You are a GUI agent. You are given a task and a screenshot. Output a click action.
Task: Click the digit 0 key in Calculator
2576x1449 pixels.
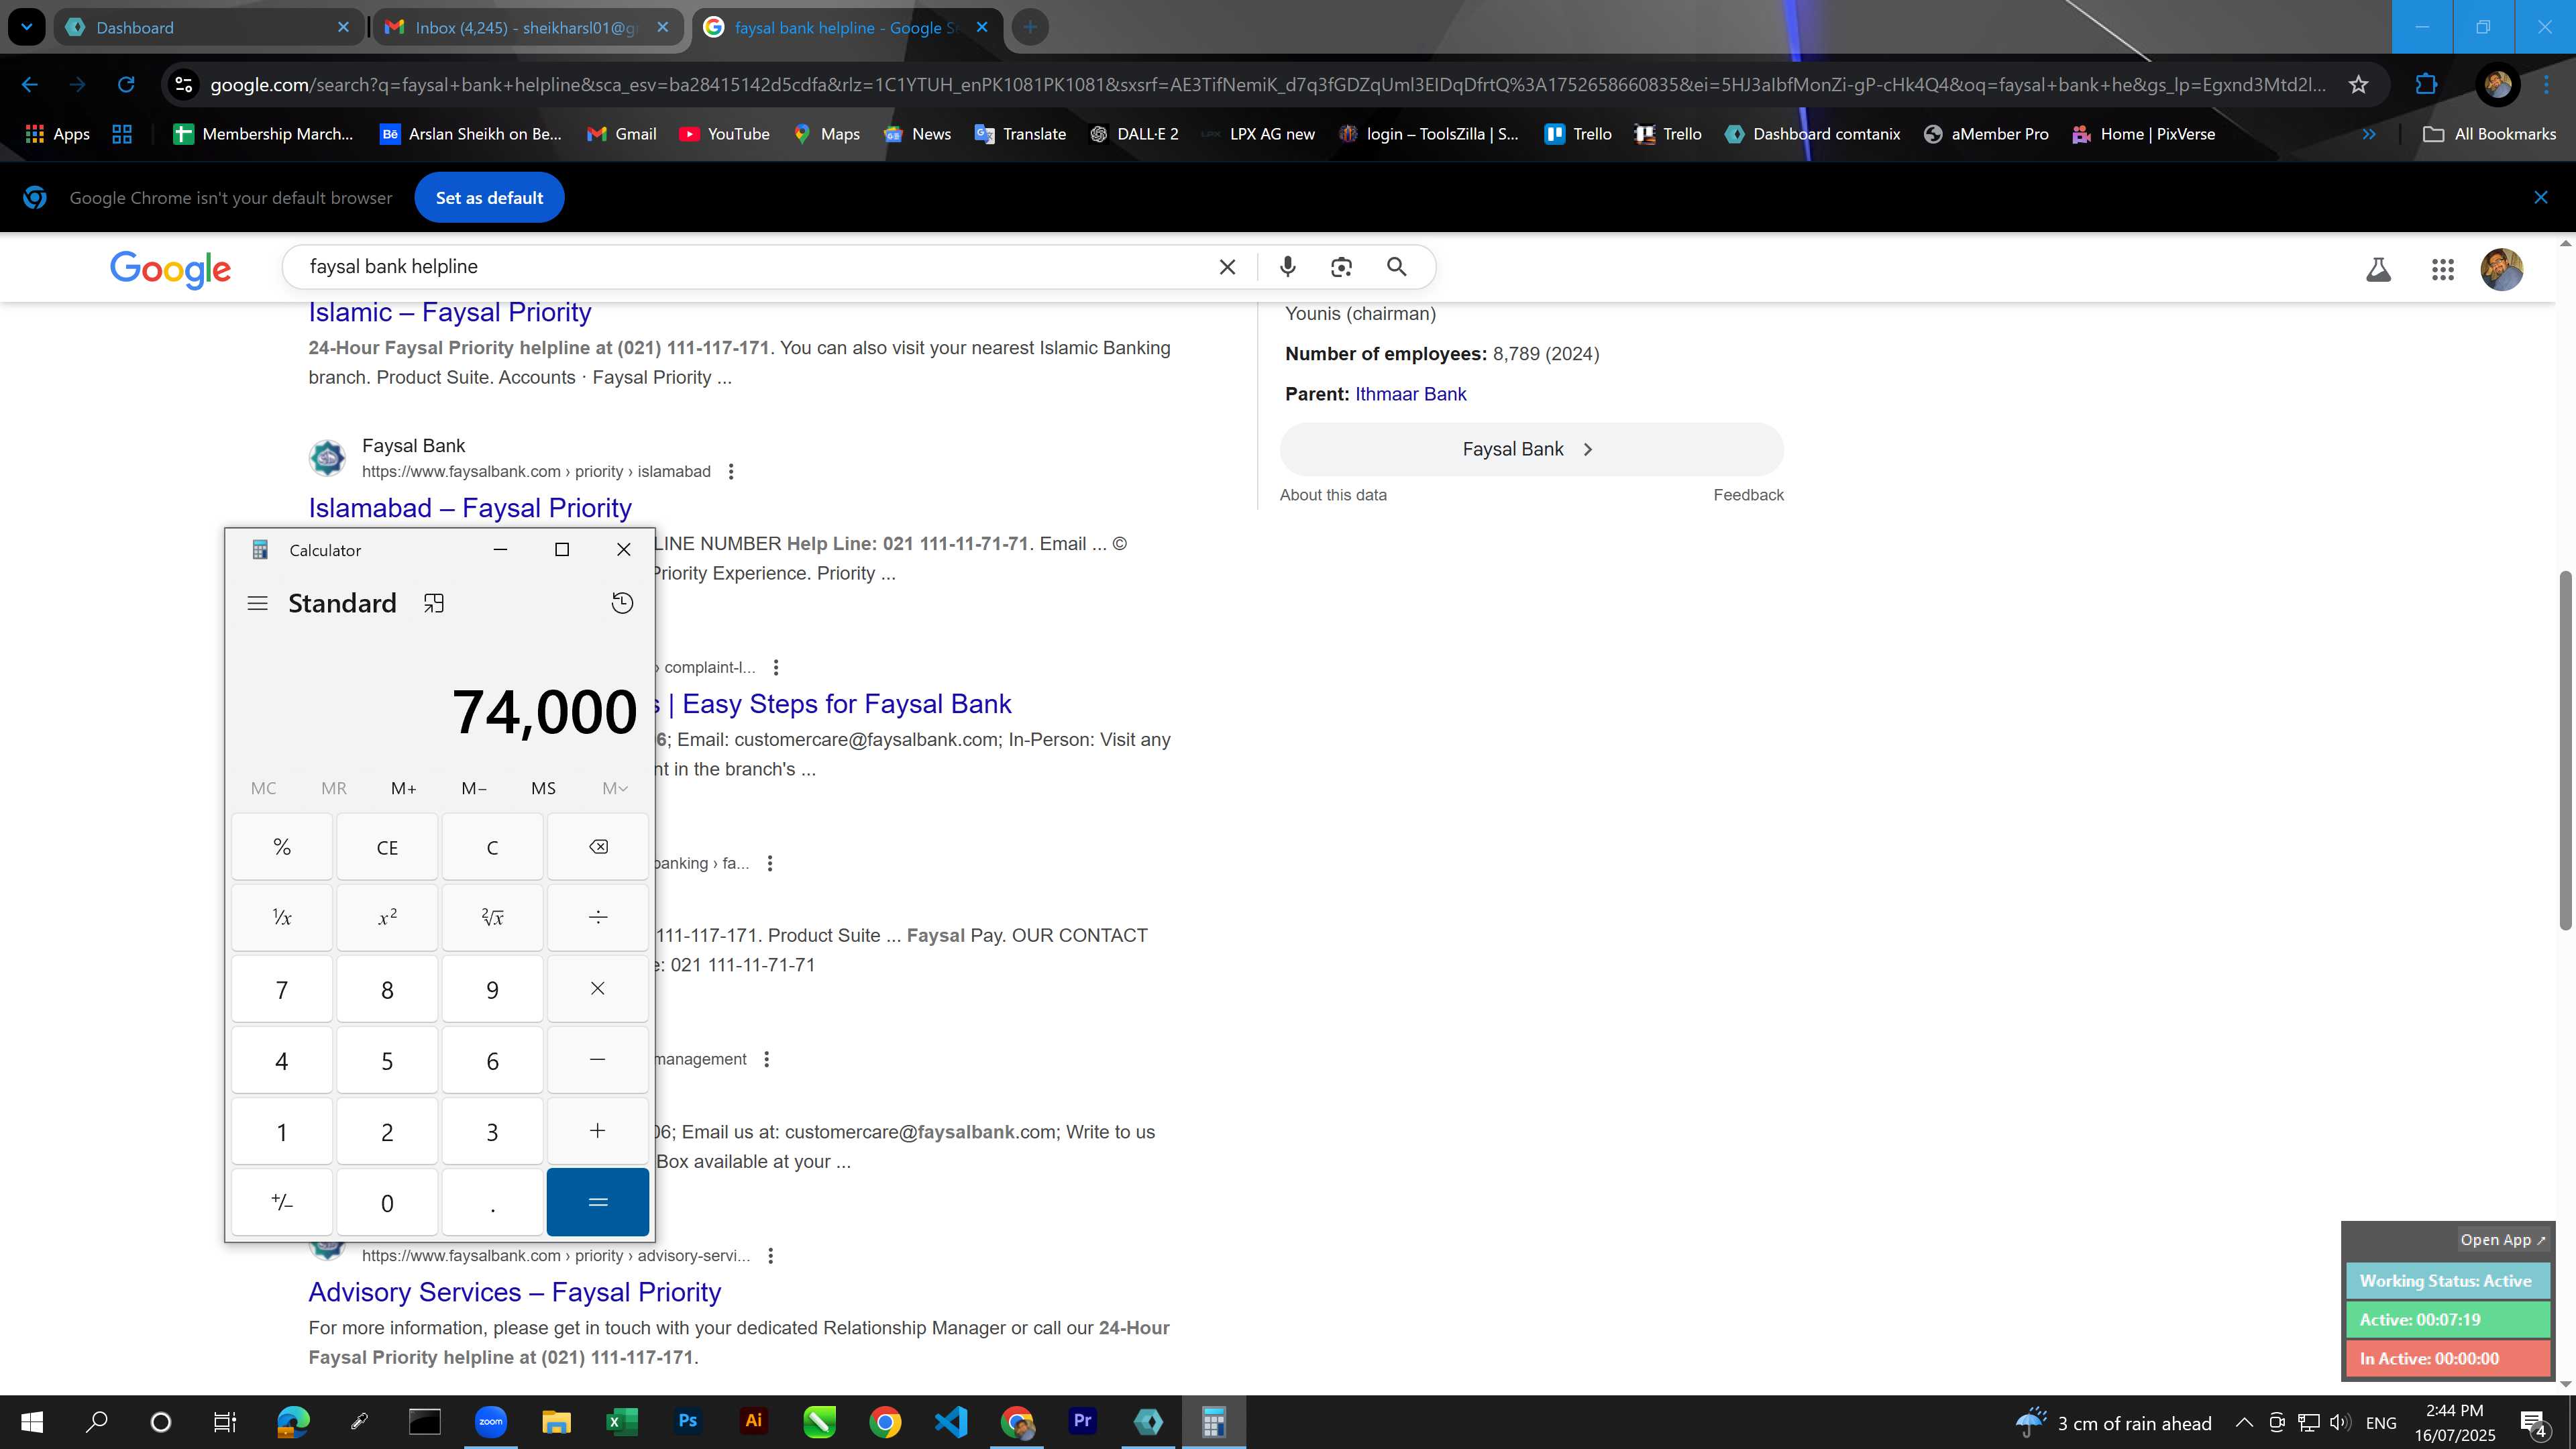[387, 1202]
